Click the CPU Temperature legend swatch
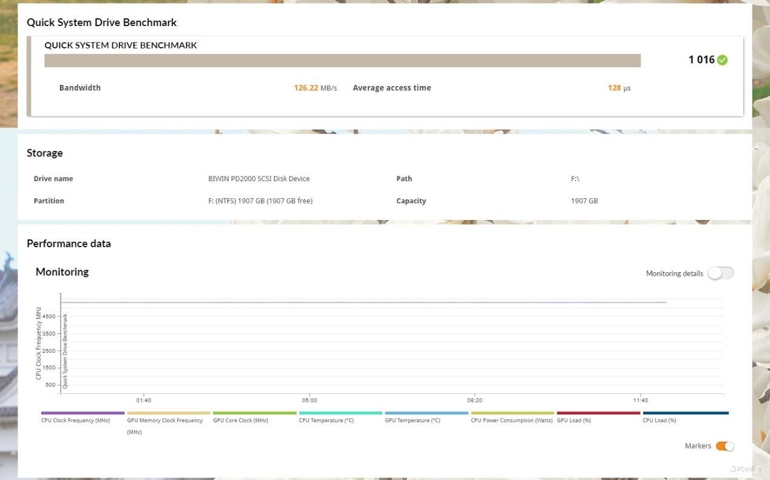770x480 pixels. pos(340,413)
